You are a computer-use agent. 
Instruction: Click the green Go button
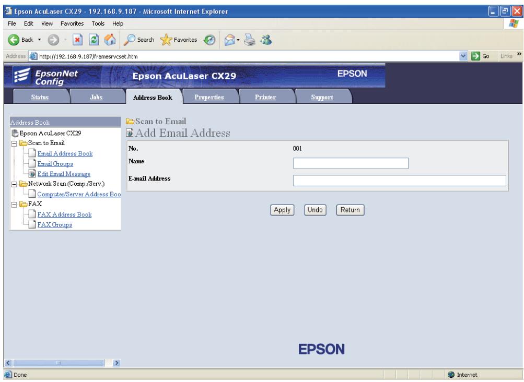coord(480,56)
